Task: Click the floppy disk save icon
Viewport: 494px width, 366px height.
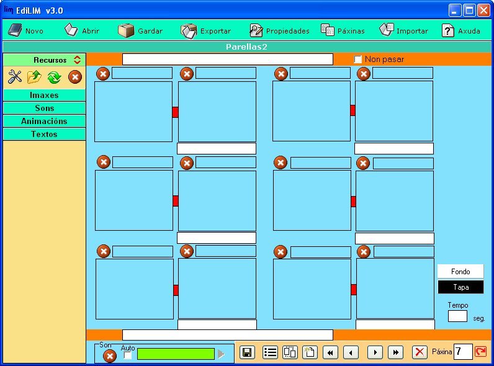Action: pos(246,352)
